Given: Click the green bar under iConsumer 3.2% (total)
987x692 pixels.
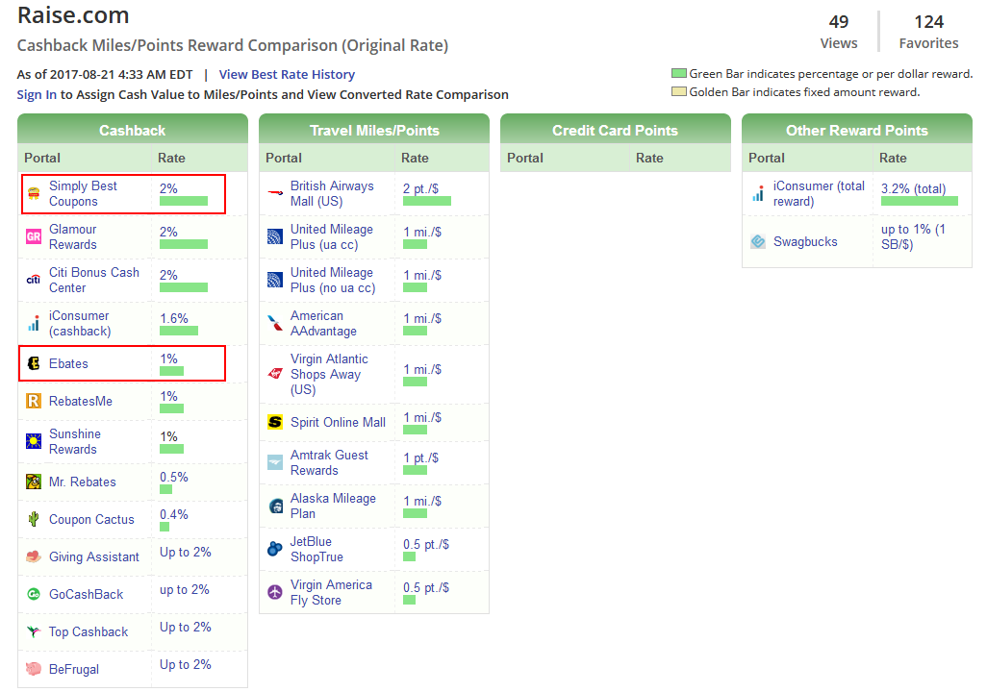Looking at the screenshot, I should pos(919,201).
